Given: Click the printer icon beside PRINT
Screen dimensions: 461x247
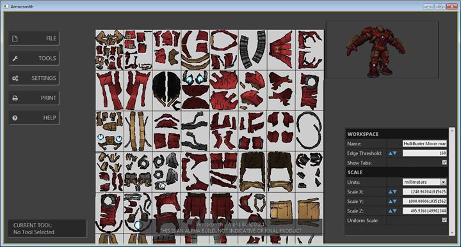Looking at the screenshot, I should [x=15, y=98].
